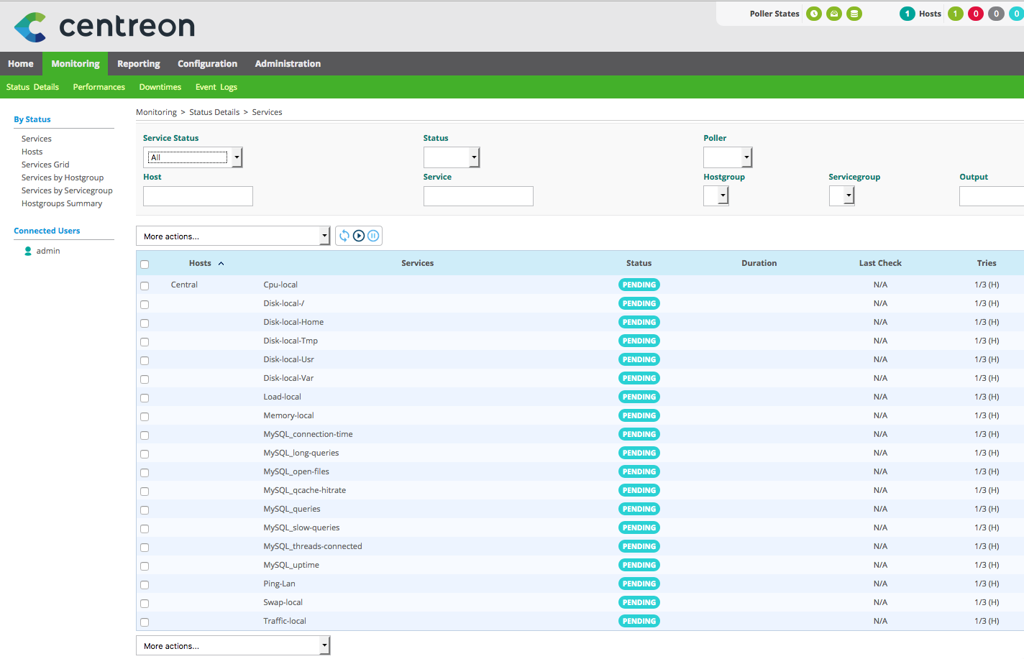This screenshot has height=659, width=1024.
Task: Tick the select-all checkbox in table header
Action: [145, 264]
